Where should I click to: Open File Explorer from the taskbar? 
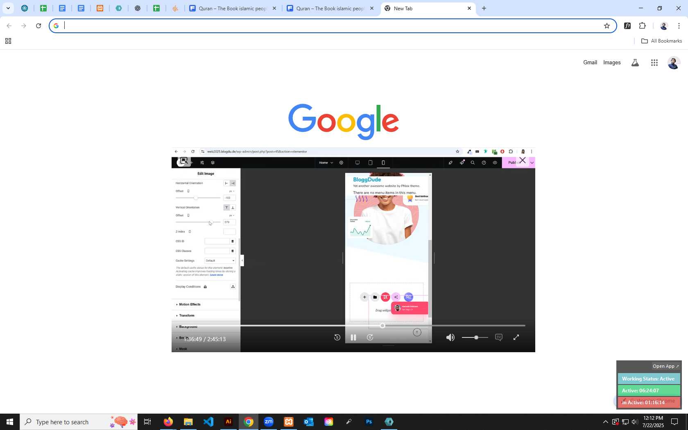pos(188,422)
